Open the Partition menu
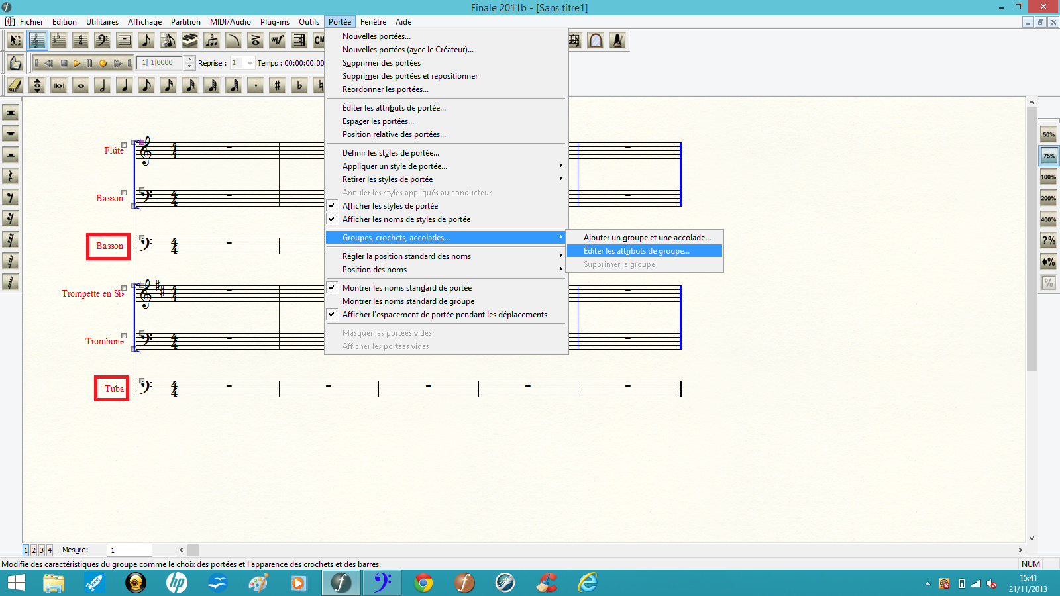Viewport: 1060px width, 596px height. [185, 22]
